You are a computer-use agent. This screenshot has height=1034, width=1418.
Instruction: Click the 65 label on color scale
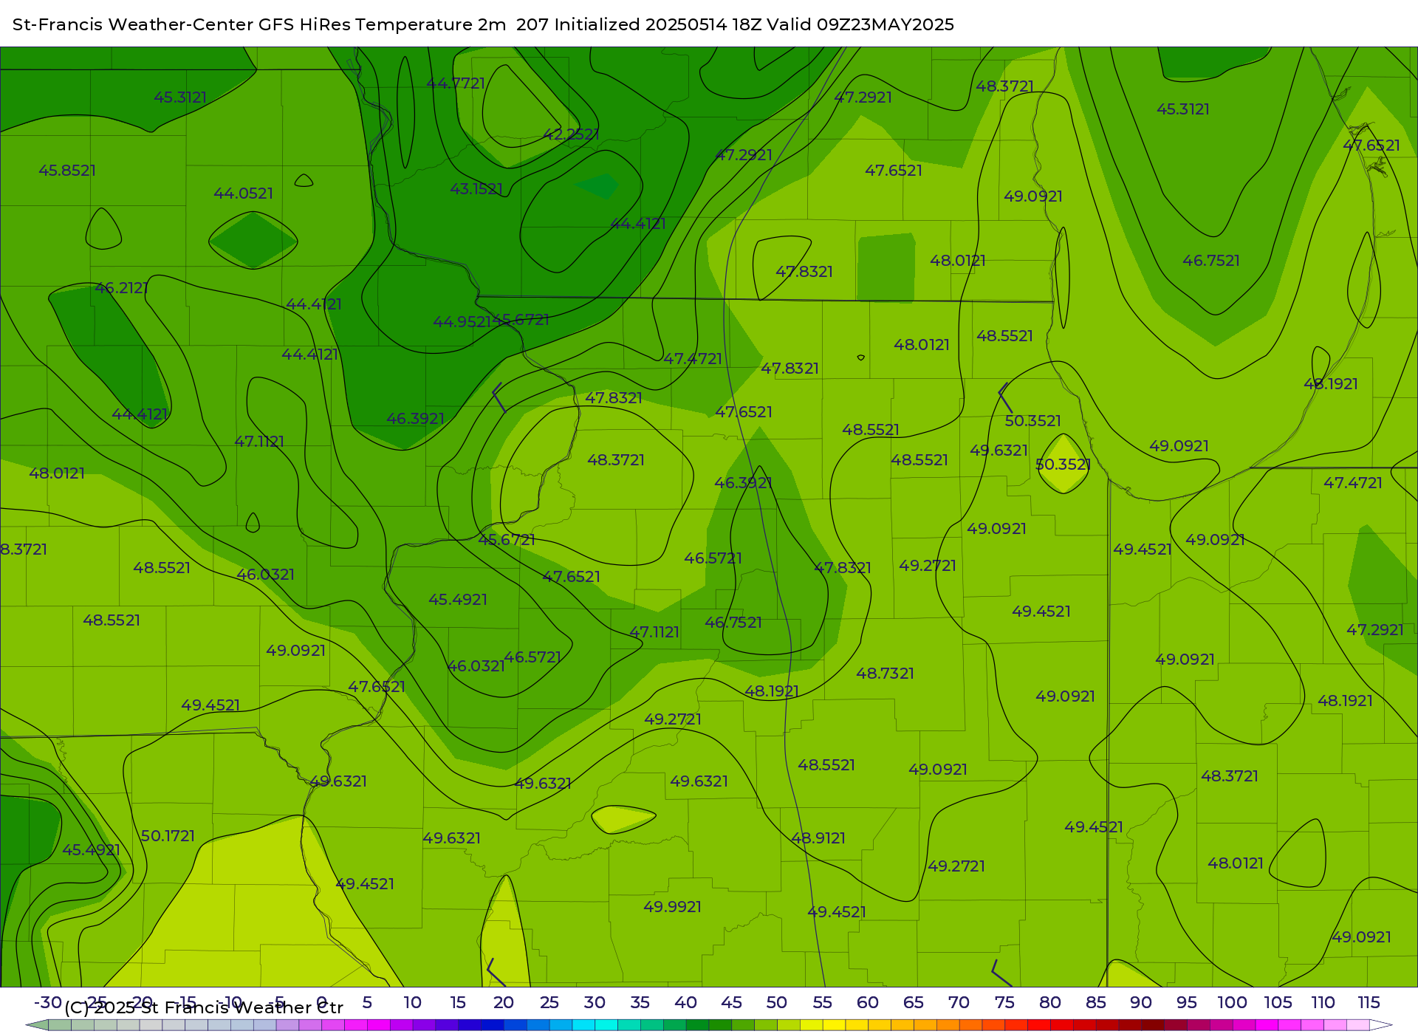pyautogui.click(x=914, y=1003)
